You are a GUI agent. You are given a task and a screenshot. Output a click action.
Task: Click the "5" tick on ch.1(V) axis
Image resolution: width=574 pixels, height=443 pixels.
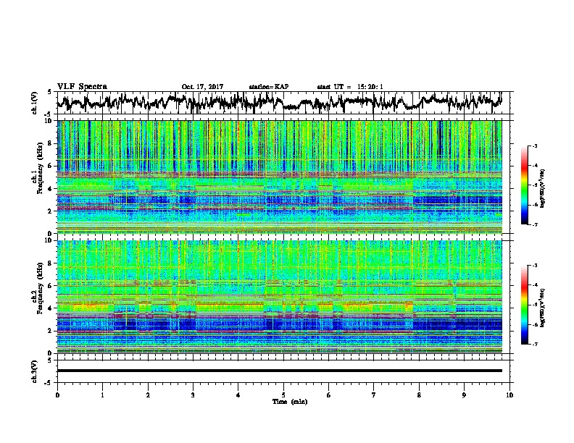tap(49, 92)
